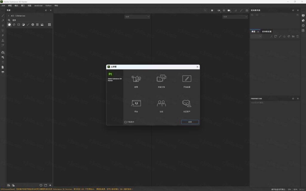The width and height of the screenshot is (306, 191).
Task: Switch to the texture set settings tab
Action: [267, 32]
